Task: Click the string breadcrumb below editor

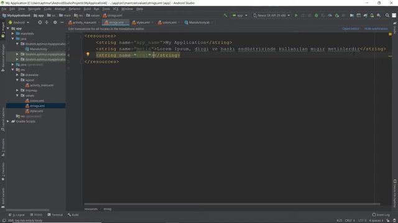Action: 108,209
